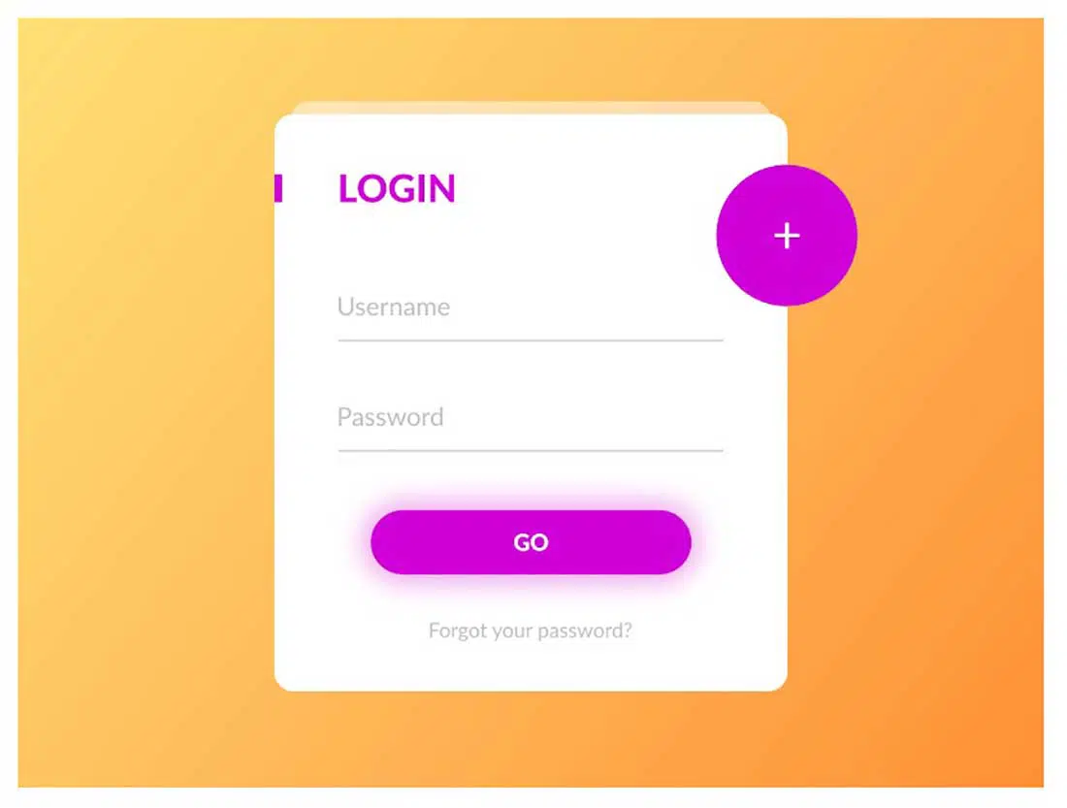The width and height of the screenshot is (1067, 808).
Task: Click the left end of GO button
Action: (391, 542)
